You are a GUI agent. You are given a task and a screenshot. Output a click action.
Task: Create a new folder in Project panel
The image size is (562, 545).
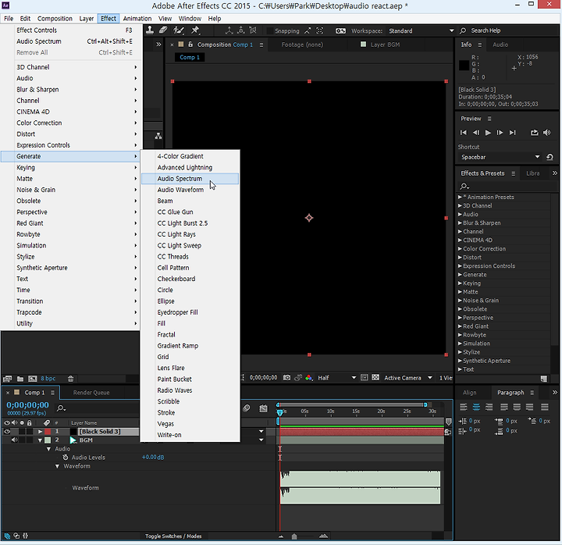coord(20,379)
